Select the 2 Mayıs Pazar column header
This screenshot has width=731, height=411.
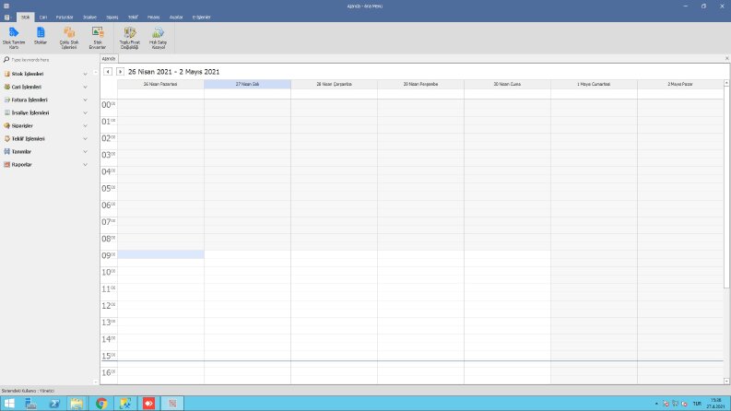point(680,85)
